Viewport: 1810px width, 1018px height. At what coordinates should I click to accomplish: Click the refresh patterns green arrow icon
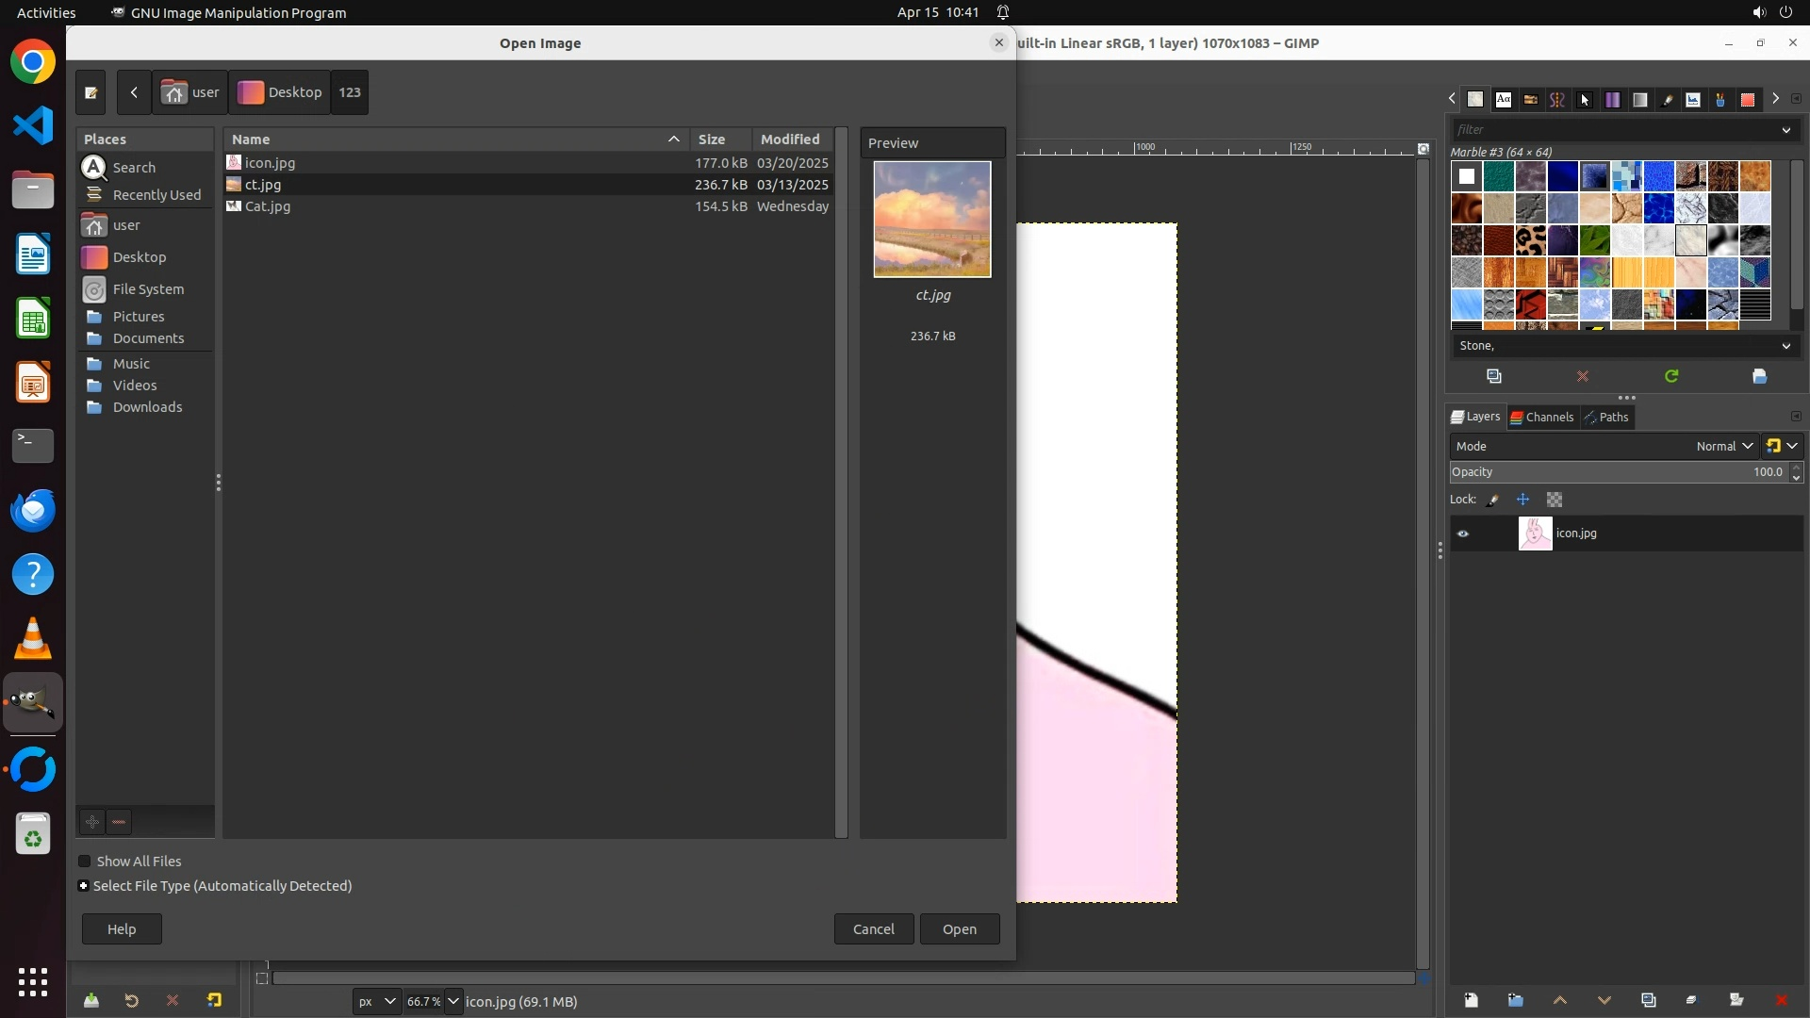(x=1671, y=376)
